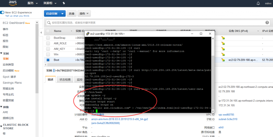Switch to the 状态检查 status checks tab
This screenshot has height=137, width=273.
65,80
